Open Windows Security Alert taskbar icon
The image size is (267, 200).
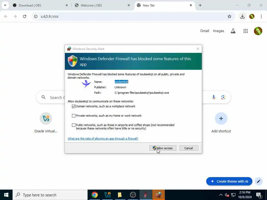click(x=158, y=195)
